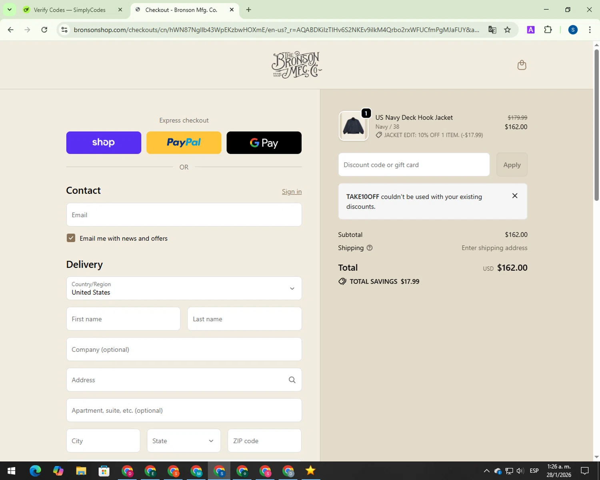Focus the Email input field
Screen dimensions: 600x480
point(184,215)
